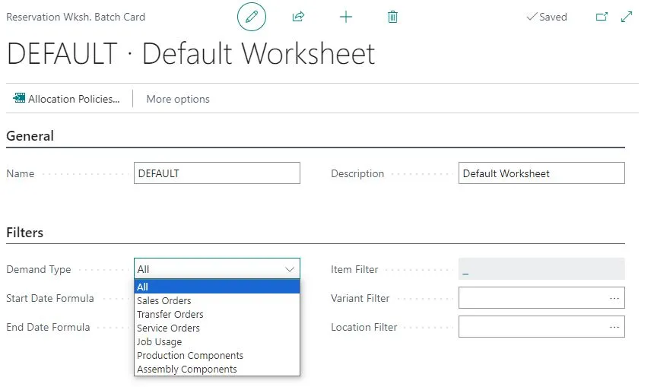The width and height of the screenshot is (654, 387).
Task: Collapse the Demand Type dropdown chevron
Action: click(290, 269)
